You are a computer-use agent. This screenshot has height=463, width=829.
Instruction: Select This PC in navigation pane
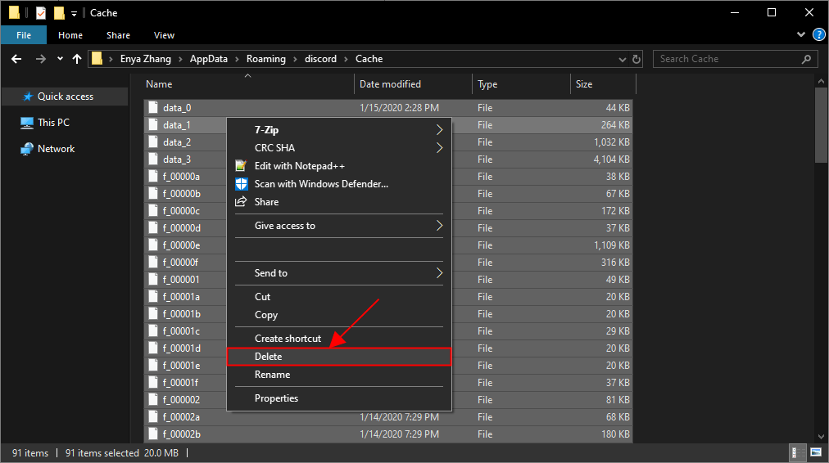point(53,123)
